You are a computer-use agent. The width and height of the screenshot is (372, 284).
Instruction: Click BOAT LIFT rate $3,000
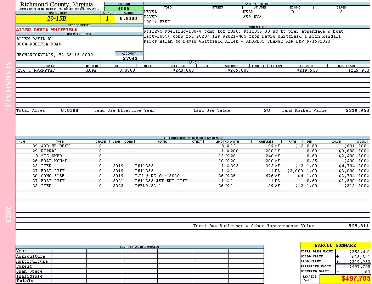295,171
